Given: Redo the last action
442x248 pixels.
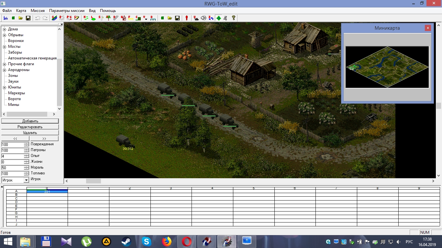Looking at the screenshot, I should 45,18.
